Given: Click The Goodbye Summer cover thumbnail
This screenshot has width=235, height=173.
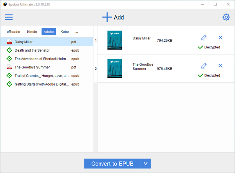Looking at the screenshot, I should click(x=115, y=68).
